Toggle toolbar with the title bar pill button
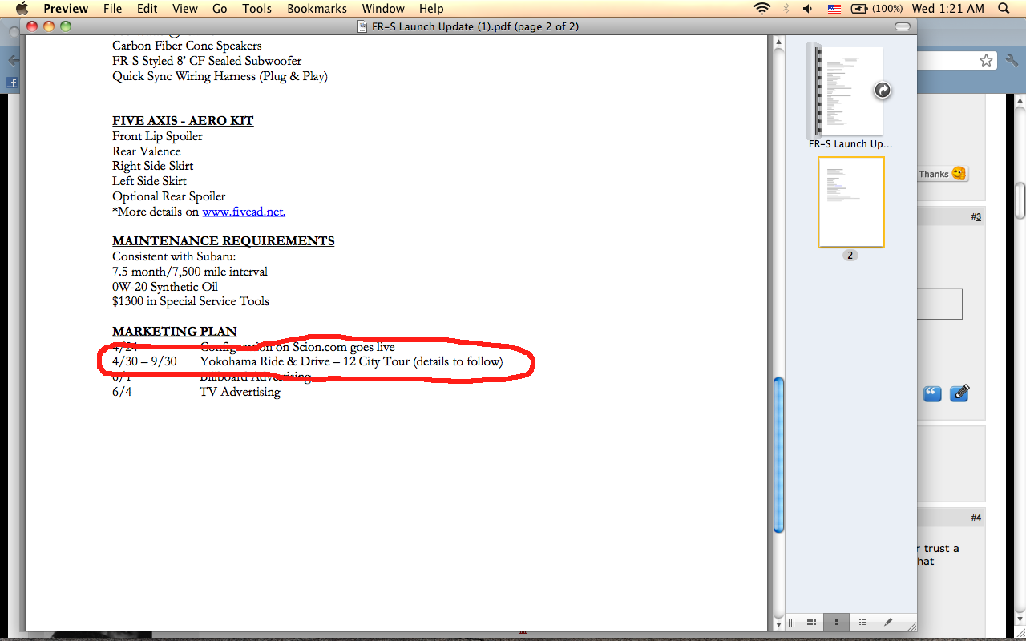The height and width of the screenshot is (641, 1026). click(x=903, y=26)
